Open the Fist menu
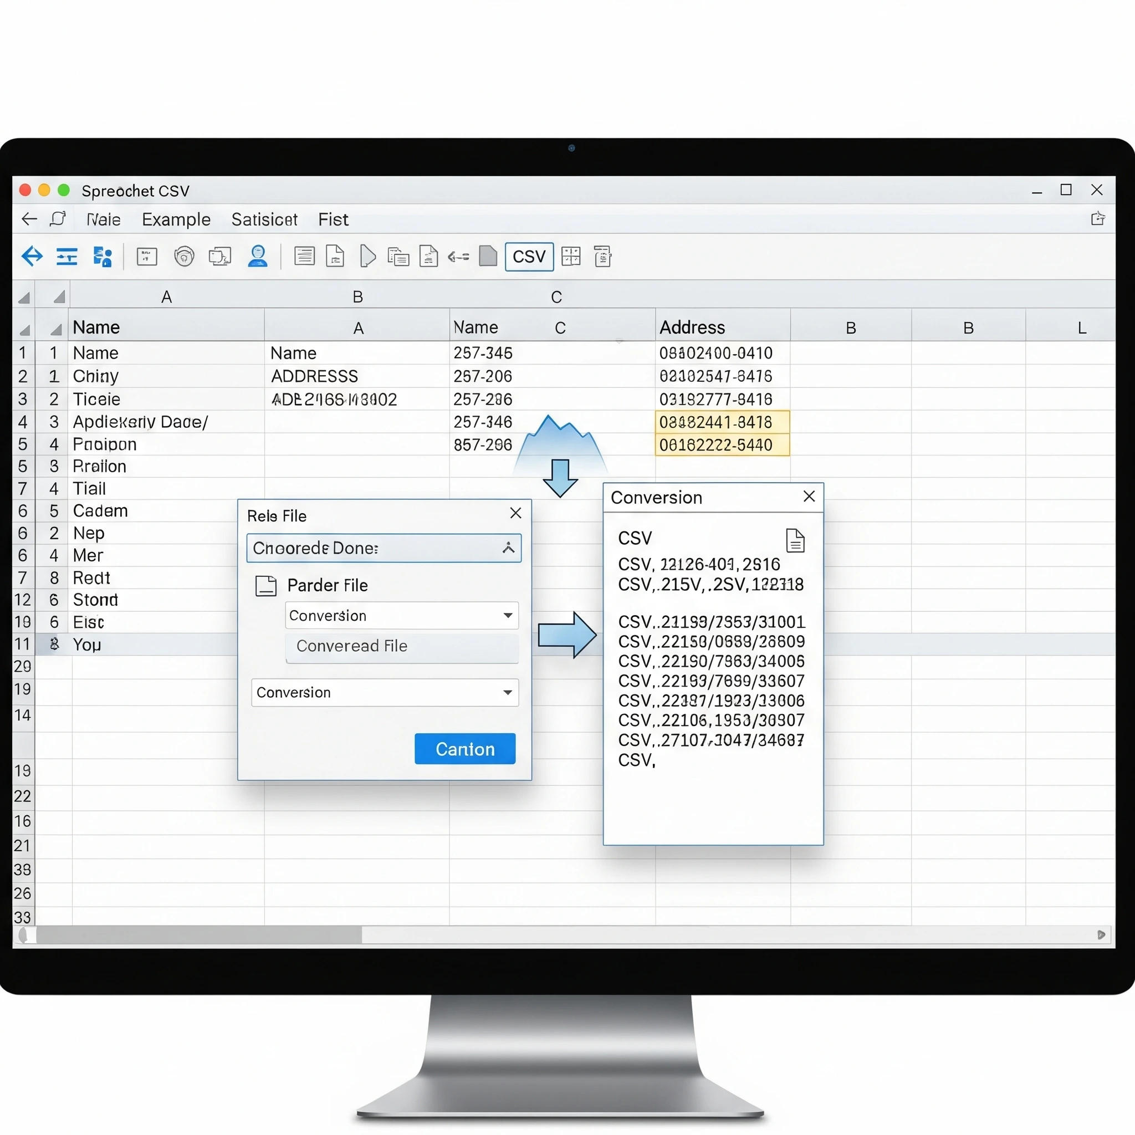The width and height of the screenshot is (1135, 1135). point(333,219)
